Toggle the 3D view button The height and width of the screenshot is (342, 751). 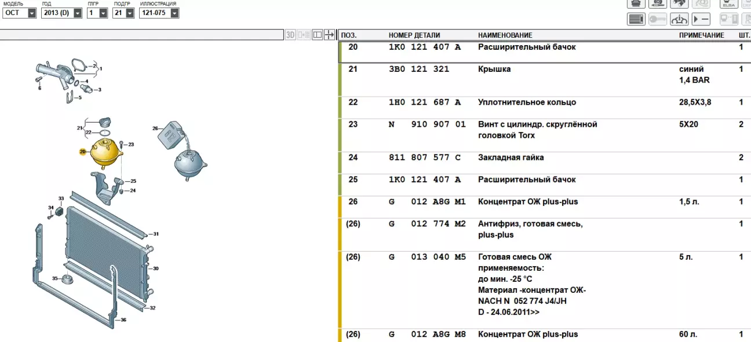pyautogui.click(x=291, y=35)
